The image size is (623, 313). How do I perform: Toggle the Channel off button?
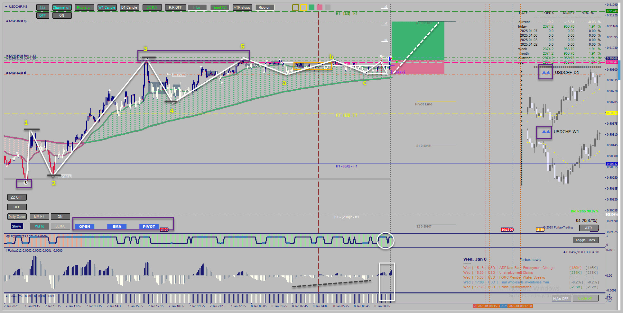pyautogui.click(x=62, y=7)
